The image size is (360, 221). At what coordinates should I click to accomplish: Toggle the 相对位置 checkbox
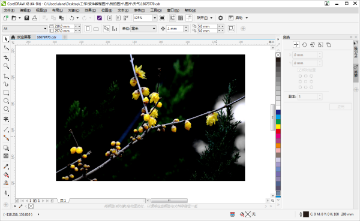click(299, 70)
